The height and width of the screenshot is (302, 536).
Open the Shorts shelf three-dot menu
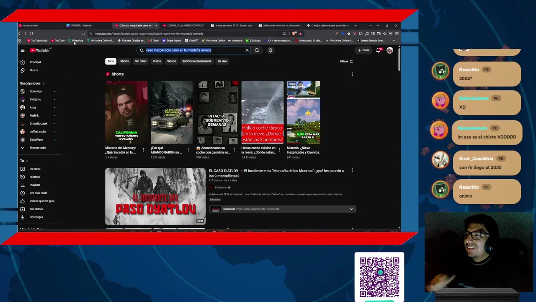(352, 74)
